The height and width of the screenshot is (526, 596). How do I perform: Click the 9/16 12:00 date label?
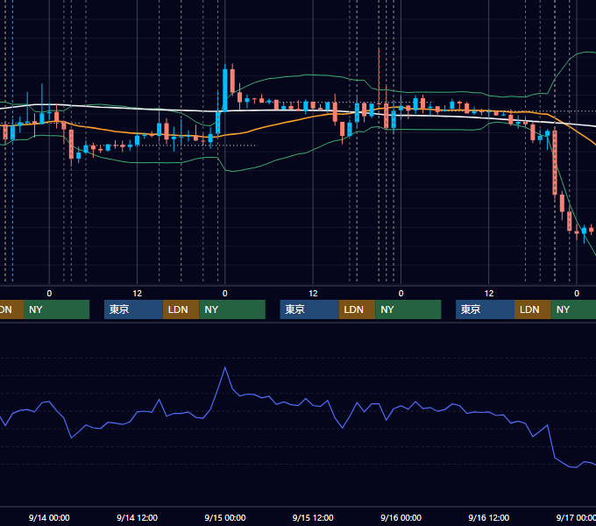[x=489, y=517]
